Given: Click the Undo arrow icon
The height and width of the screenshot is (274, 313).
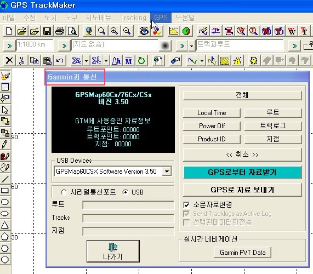Looking at the screenshot, I should (60, 60).
